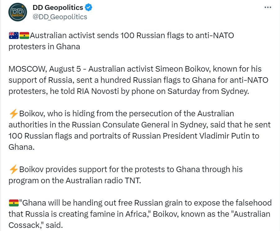
Task: Click the 'Australian radio TNT' sentence
Action: (103, 180)
